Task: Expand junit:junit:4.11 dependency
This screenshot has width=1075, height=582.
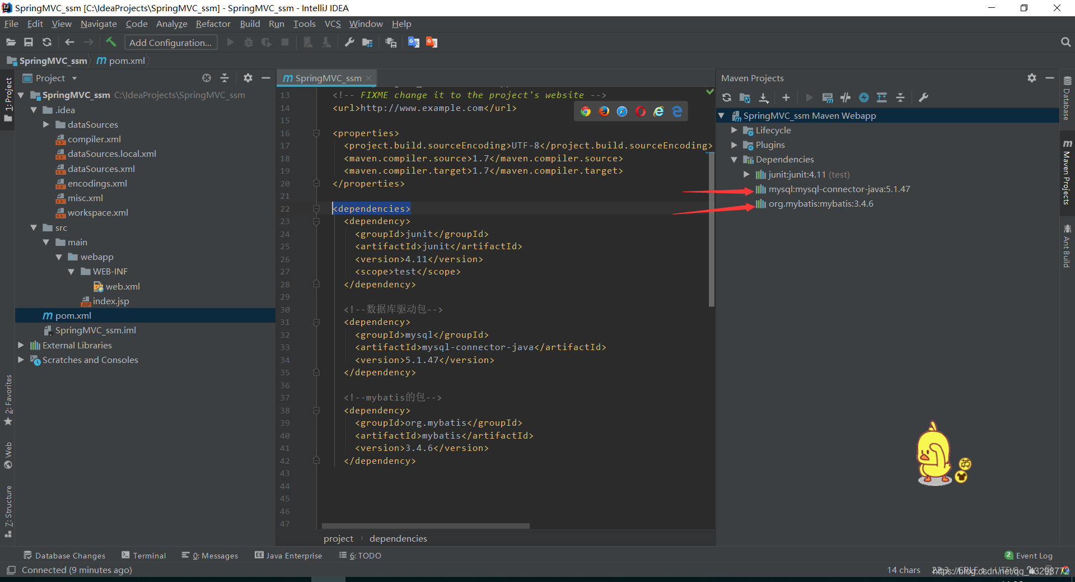Action: (746, 174)
